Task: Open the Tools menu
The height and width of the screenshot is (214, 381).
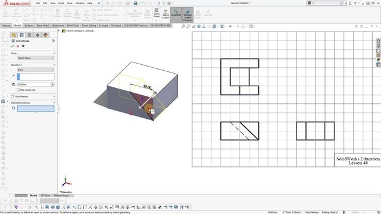Action: (x=70, y=3)
